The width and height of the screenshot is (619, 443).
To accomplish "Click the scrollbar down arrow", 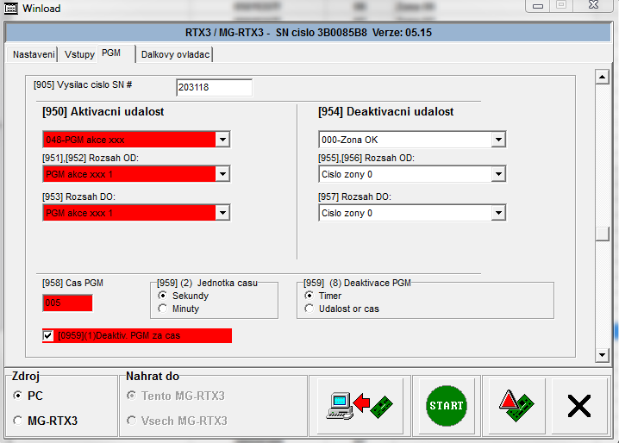I will coord(603,354).
